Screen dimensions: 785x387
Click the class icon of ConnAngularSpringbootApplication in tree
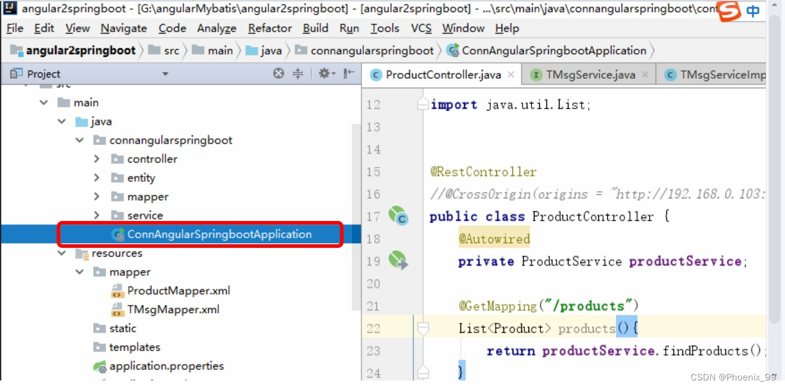(x=119, y=234)
